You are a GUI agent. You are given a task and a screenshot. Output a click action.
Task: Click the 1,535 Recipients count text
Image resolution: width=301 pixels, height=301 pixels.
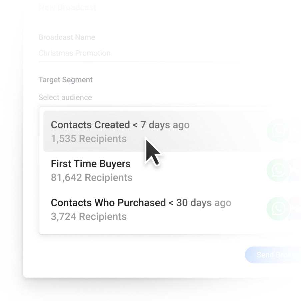pos(89,139)
